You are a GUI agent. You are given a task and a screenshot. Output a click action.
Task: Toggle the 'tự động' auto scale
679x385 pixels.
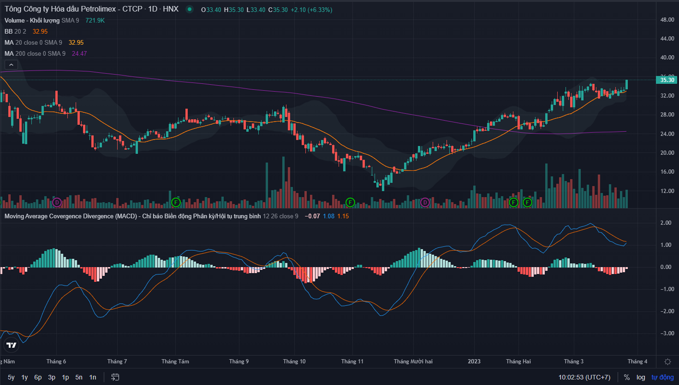click(662, 377)
